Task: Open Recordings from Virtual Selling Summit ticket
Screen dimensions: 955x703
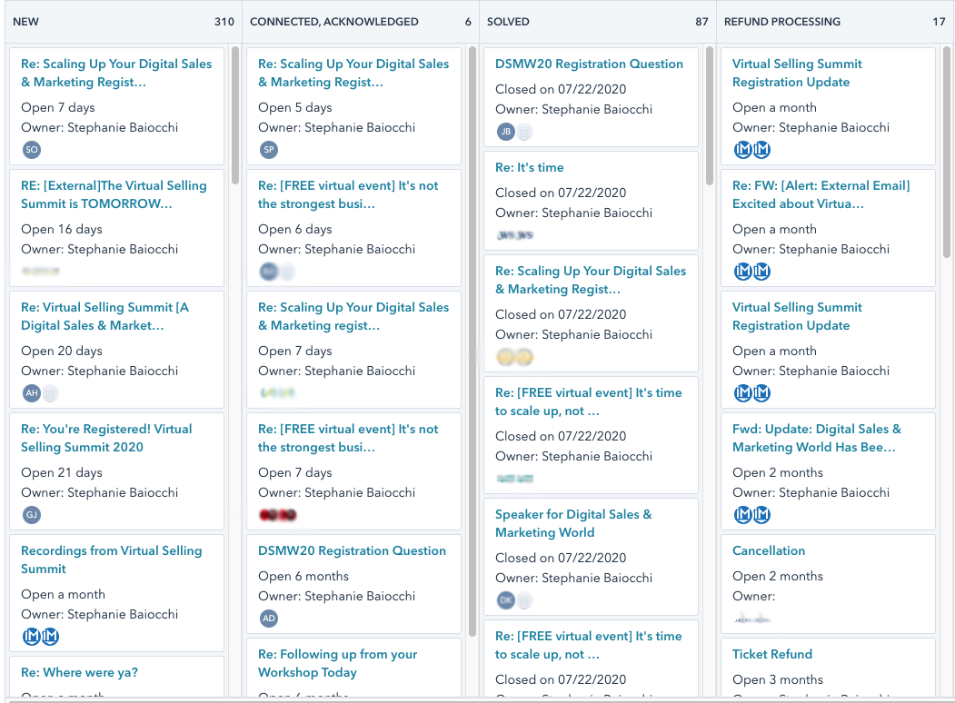Action: point(112,559)
